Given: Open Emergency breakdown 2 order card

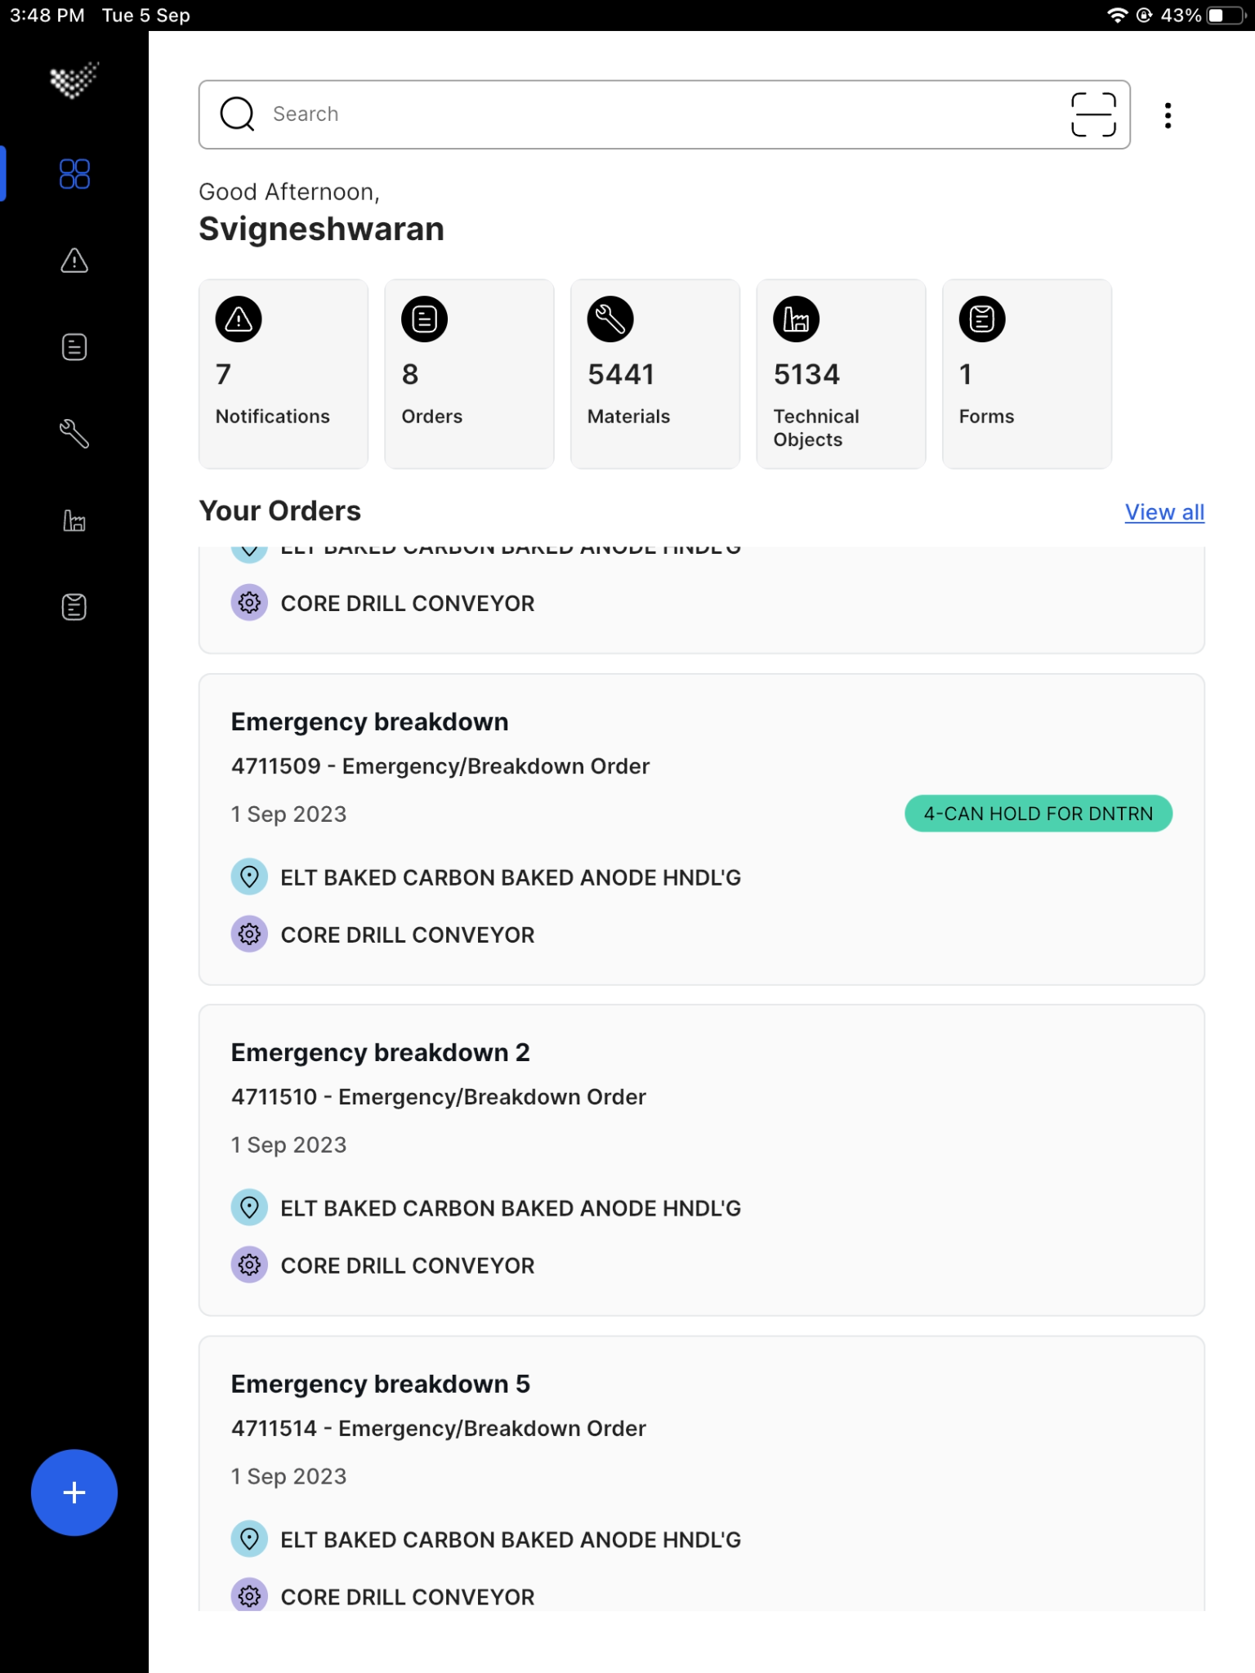Looking at the screenshot, I should [x=702, y=1160].
